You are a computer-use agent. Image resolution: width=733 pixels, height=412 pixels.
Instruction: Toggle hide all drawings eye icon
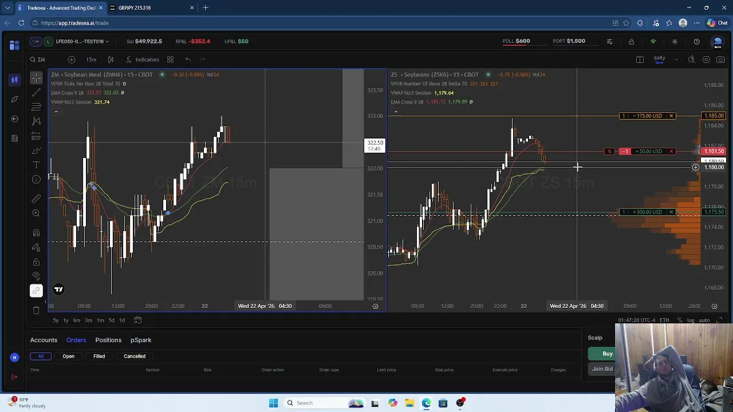[x=36, y=276]
